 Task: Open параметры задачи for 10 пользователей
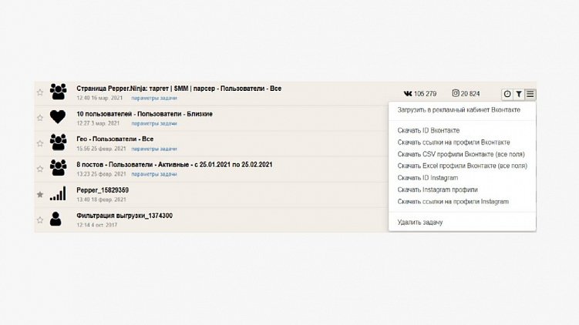pos(154,123)
